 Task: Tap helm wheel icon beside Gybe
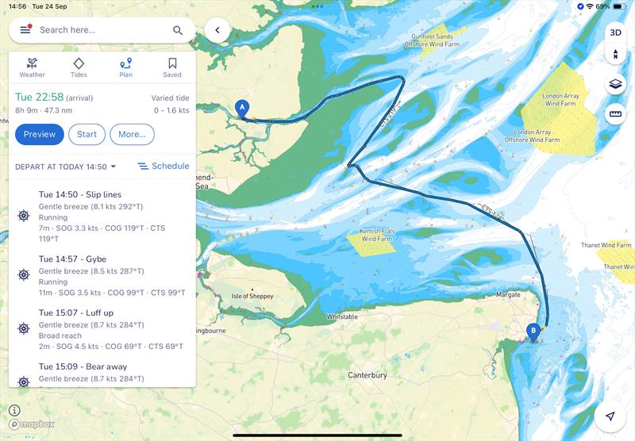(x=24, y=274)
